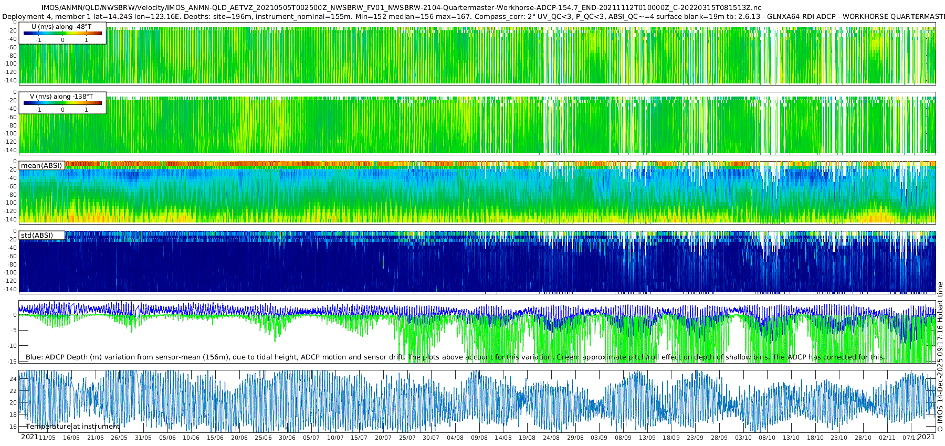This screenshot has width=945, height=446.
Task: Click the V along -138°T legend title
Action: coord(61,97)
